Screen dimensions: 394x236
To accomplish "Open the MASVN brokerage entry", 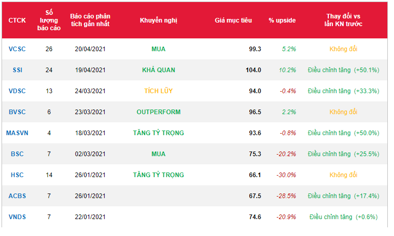I will pos(17,133).
